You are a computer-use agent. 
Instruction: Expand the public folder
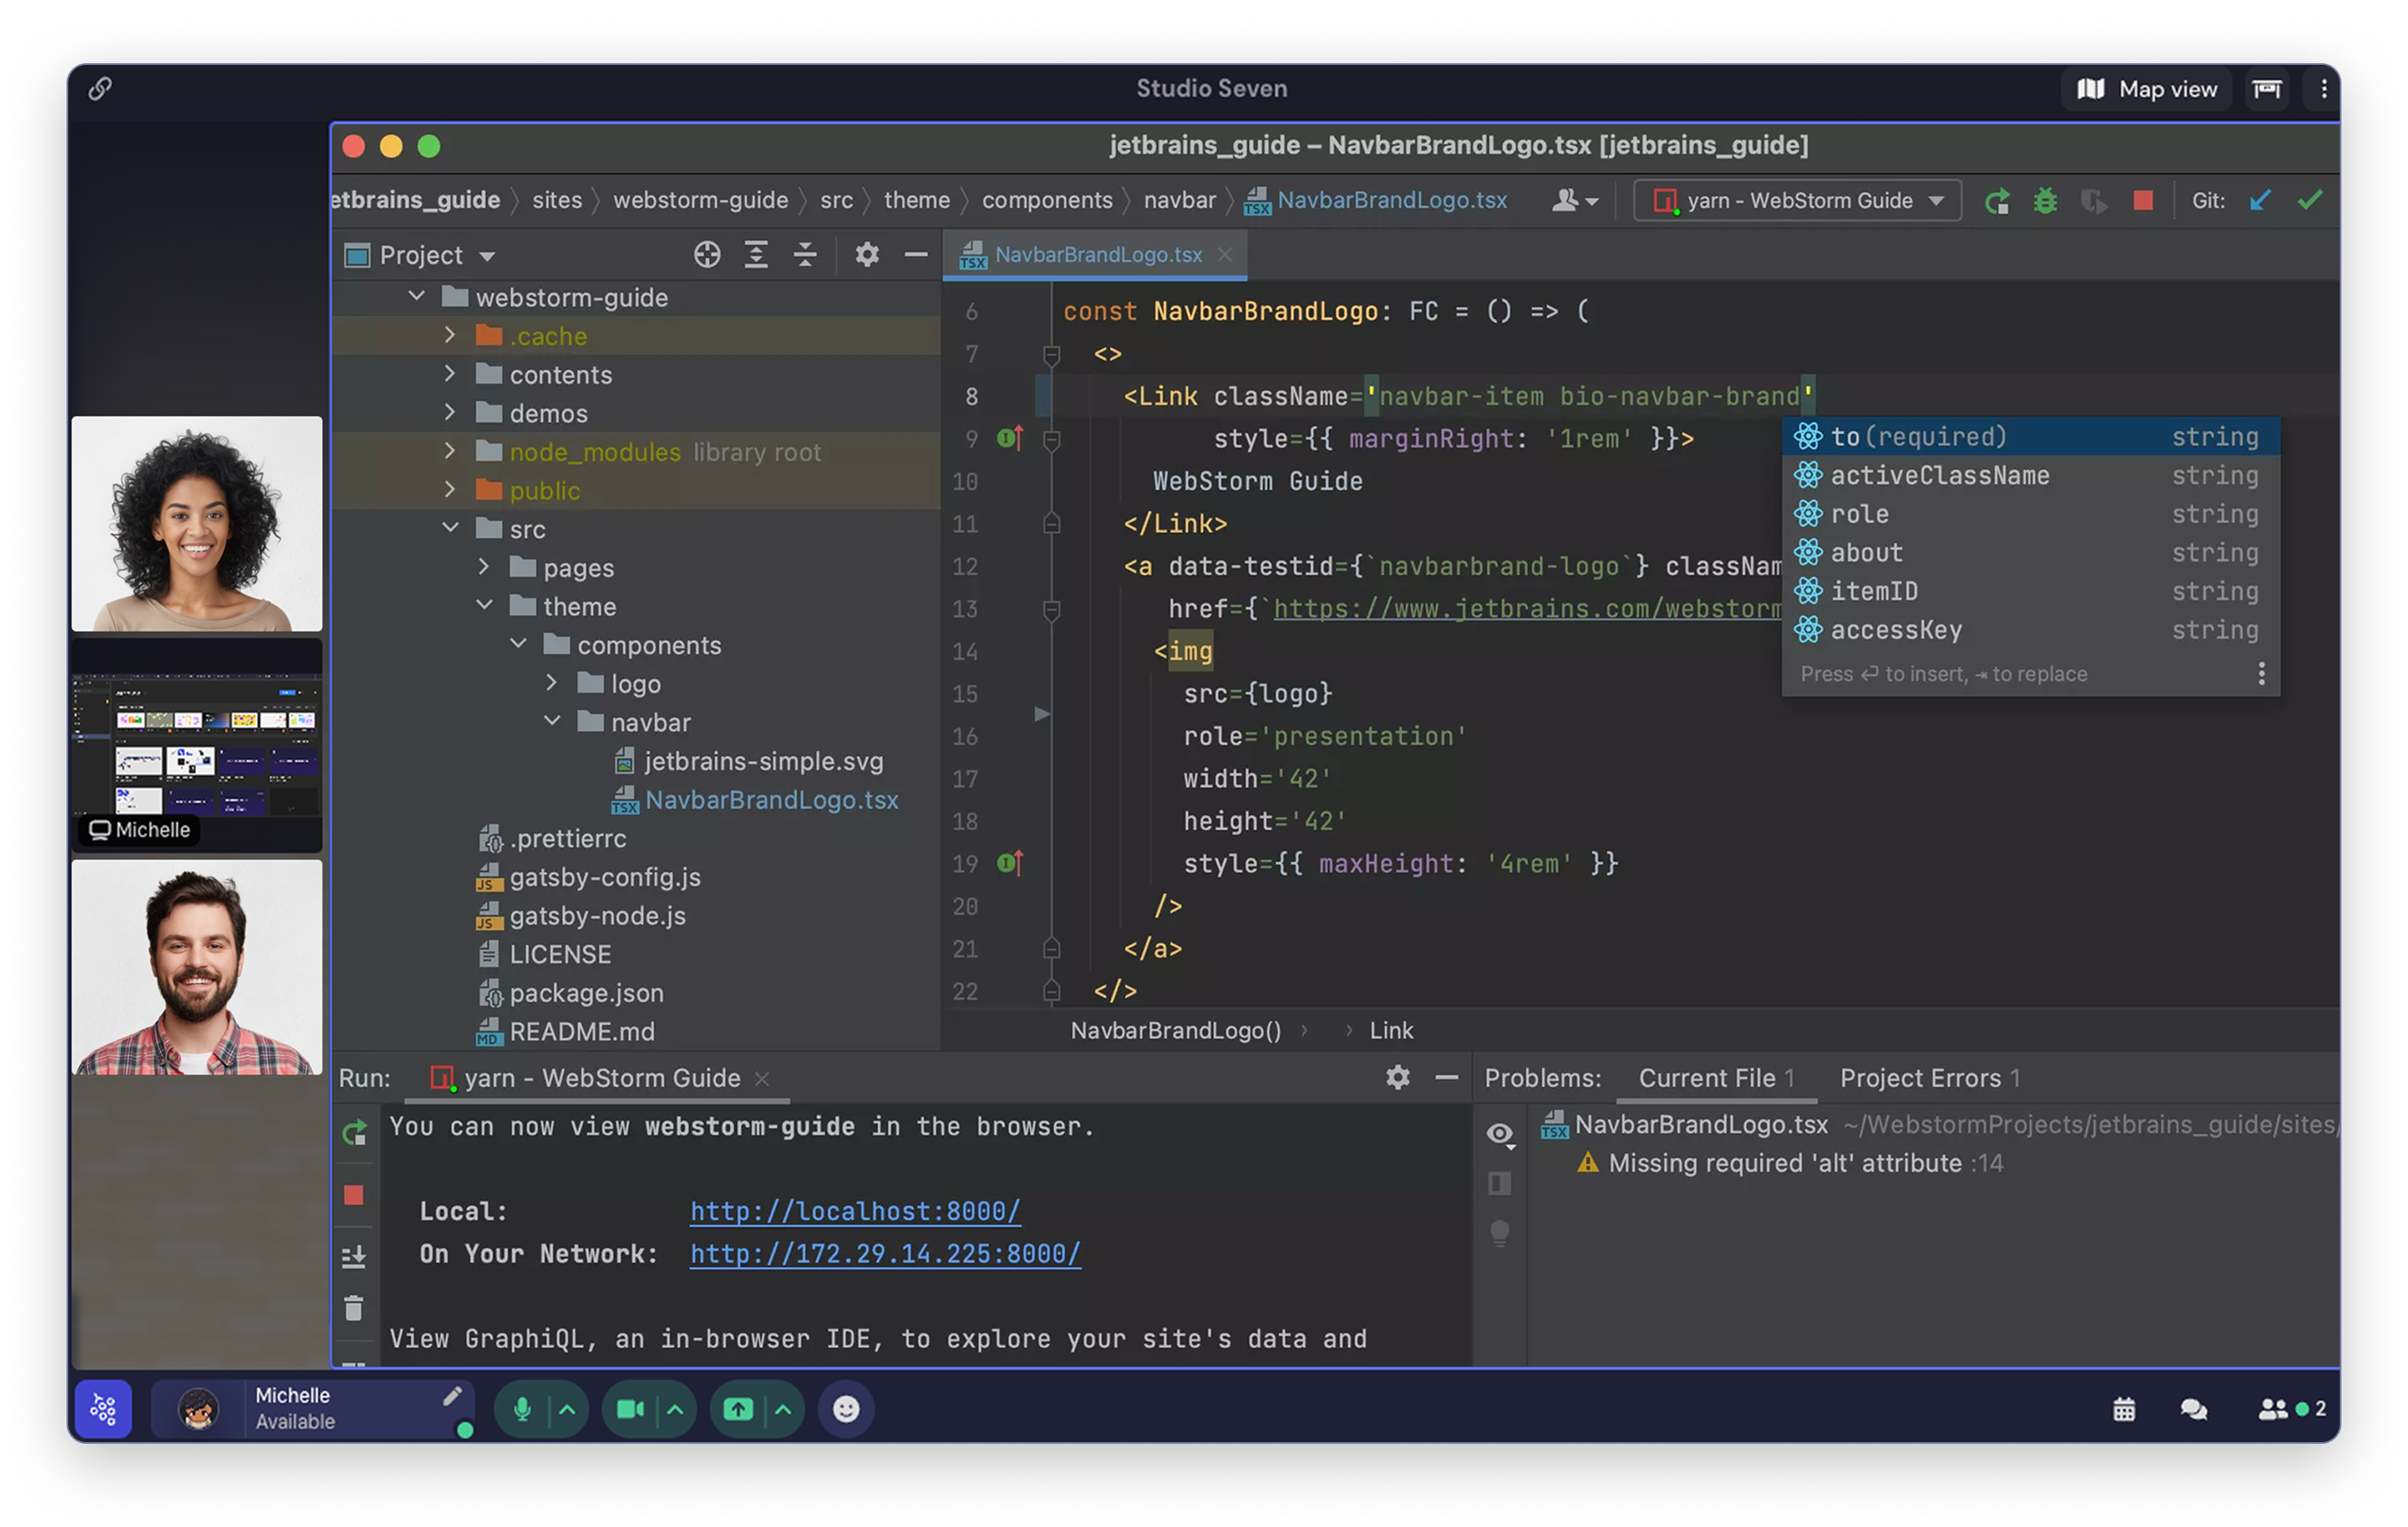tap(450, 490)
